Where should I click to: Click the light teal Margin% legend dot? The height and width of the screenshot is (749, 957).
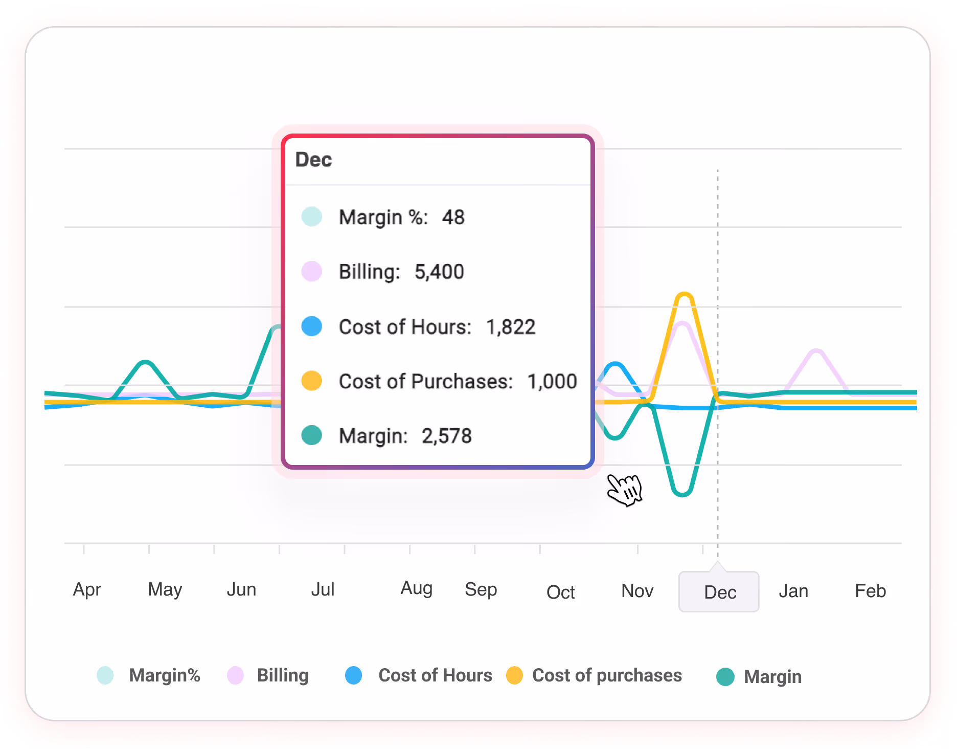pyautogui.click(x=105, y=675)
